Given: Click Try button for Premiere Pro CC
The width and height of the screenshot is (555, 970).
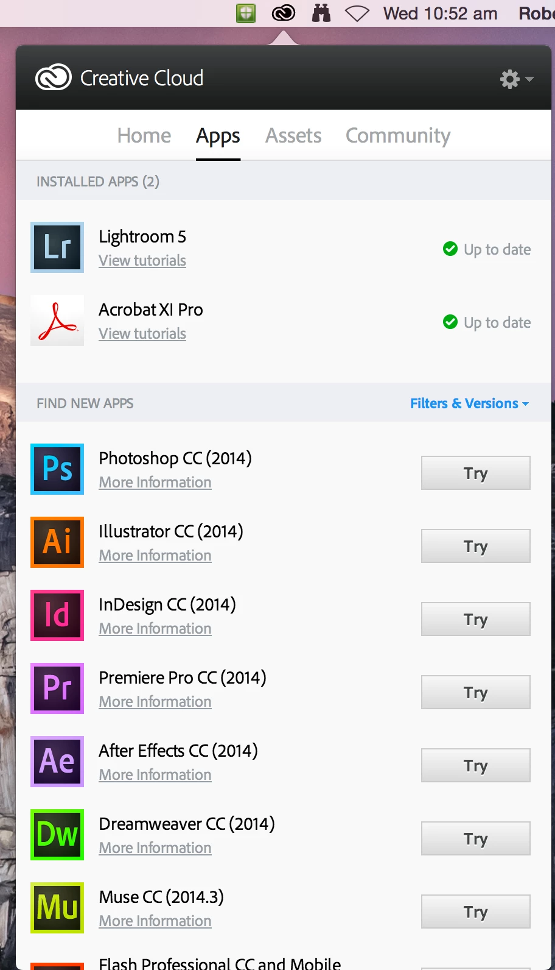Looking at the screenshot, I should (x=476, y=692).
